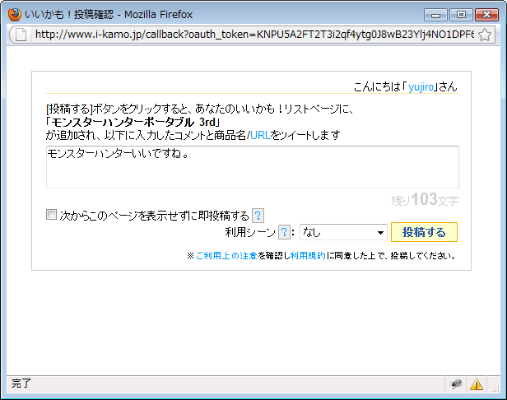
Task: Click the bug add-on icon in status bar
Action: coord(456,384)
